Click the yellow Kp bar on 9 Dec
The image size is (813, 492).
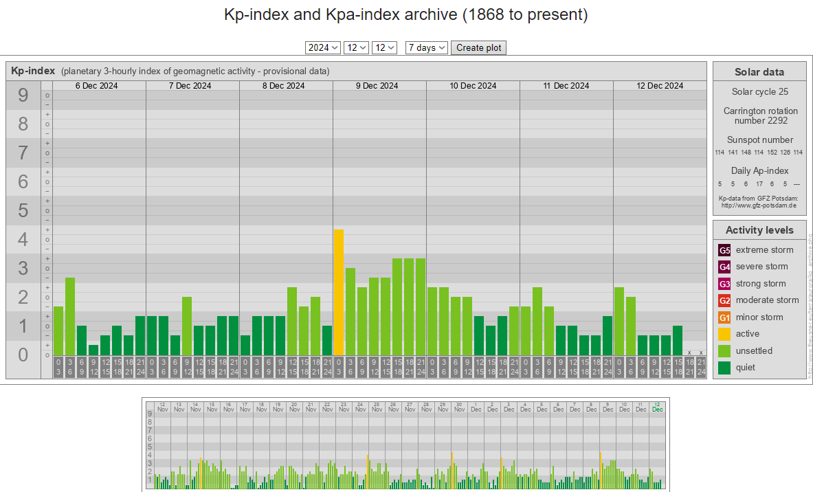point(339,293)
